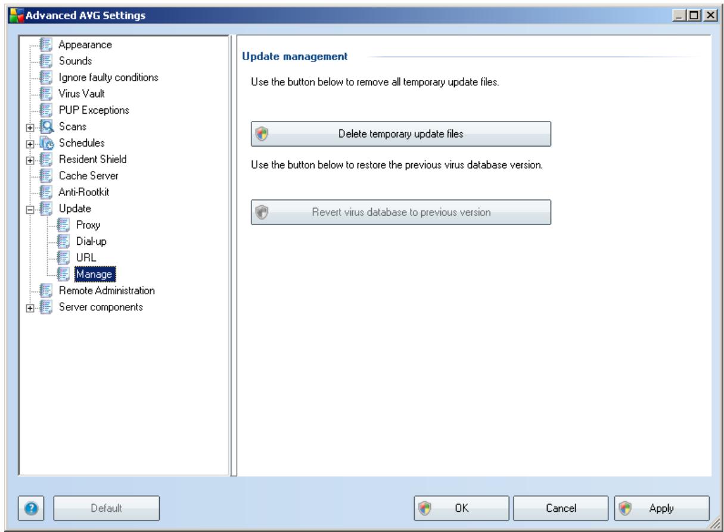The image size is (724, 532).
Task: Click the Resident Shield tree icon
Action: click(46, 160)
